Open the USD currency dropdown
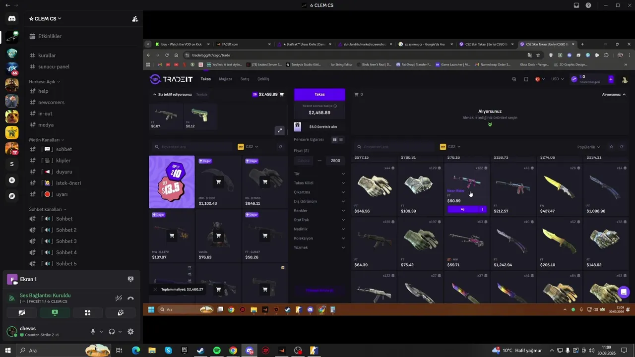635x357 pixels. (558, 79)
